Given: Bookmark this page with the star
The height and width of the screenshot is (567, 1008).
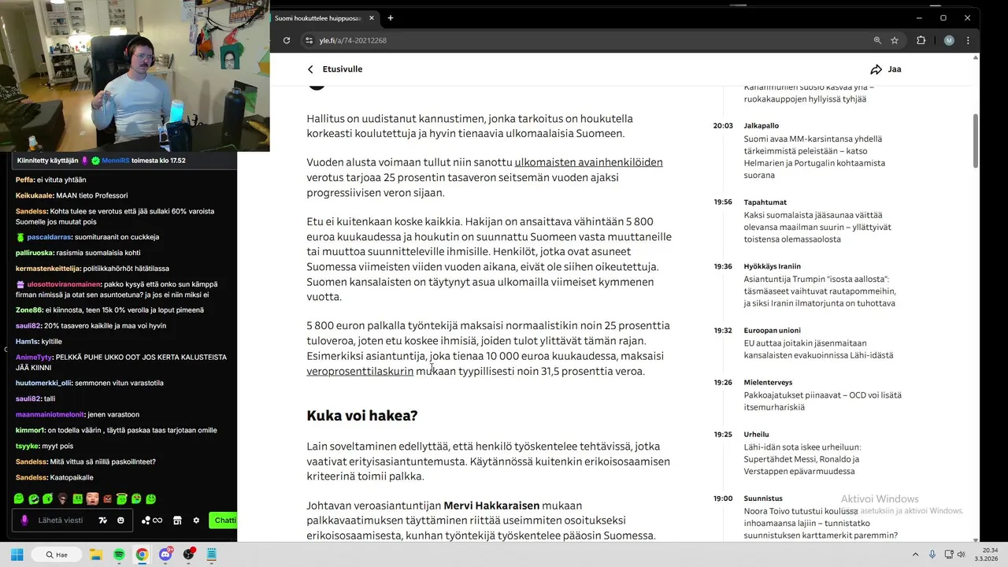Looking at the screenshot, I should pyautogui.click(x=895, y=40).
